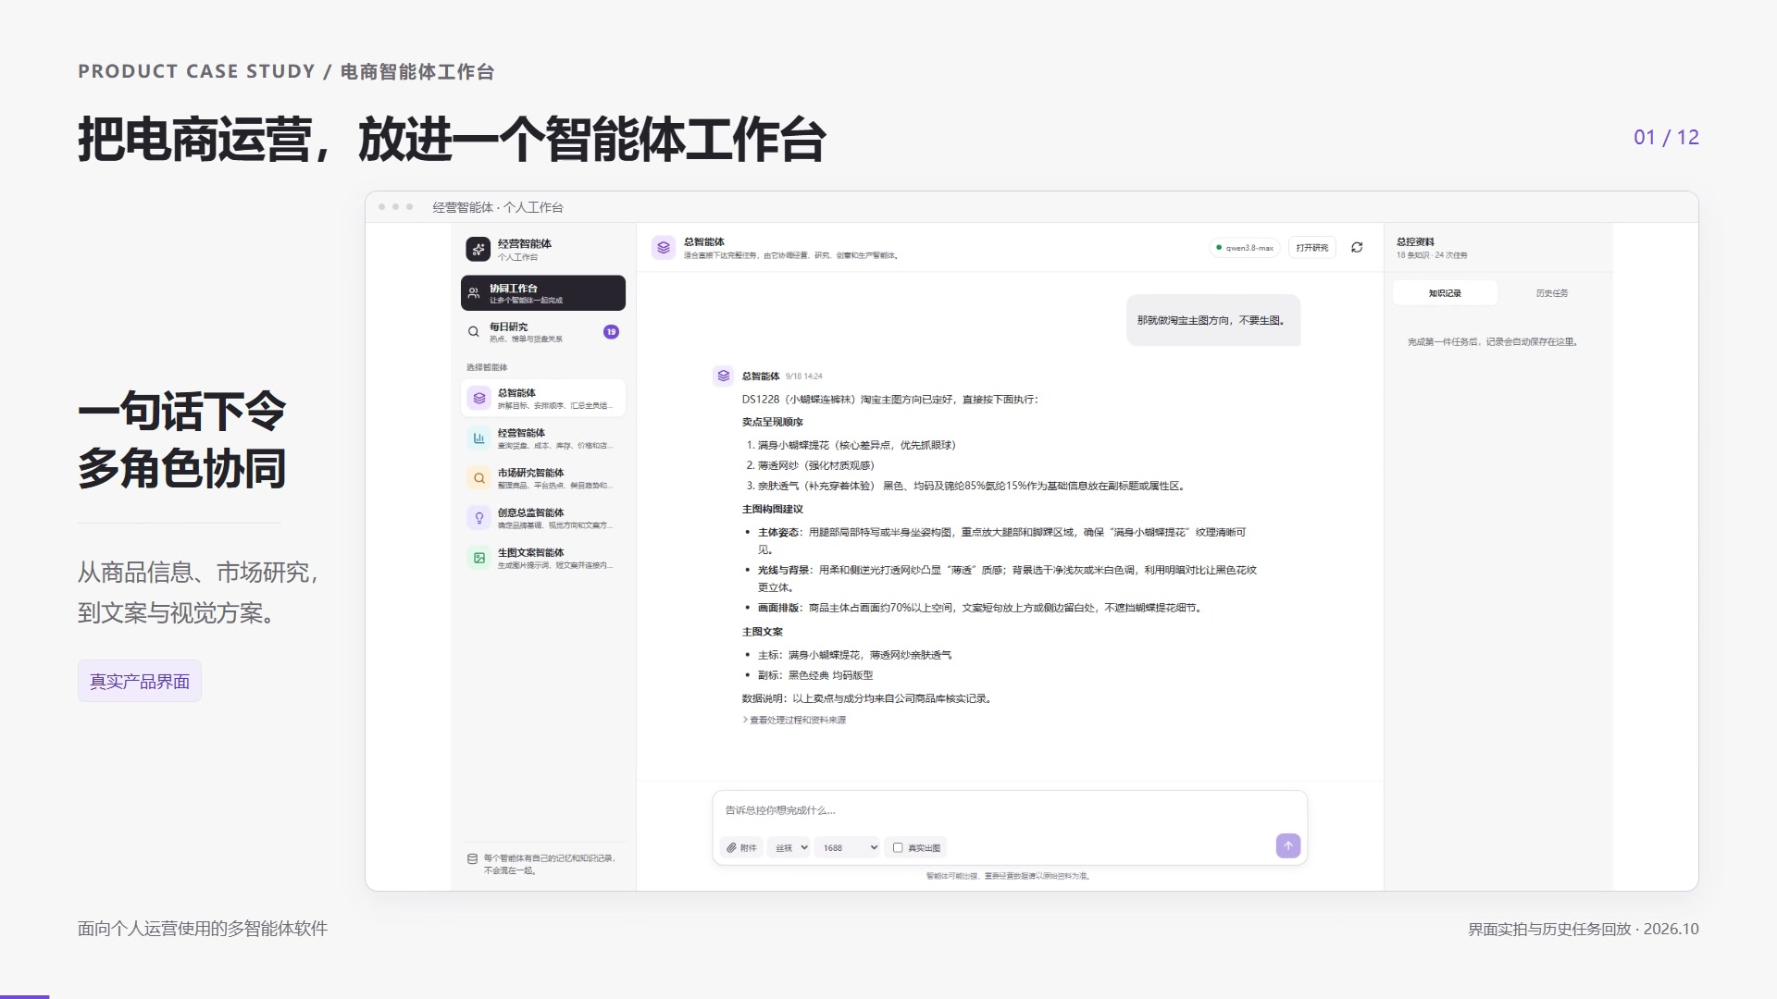The height and width of the screenshot is (999, 1777).
Task: Click the 19 badge on 每日研究
Action: 611,332
